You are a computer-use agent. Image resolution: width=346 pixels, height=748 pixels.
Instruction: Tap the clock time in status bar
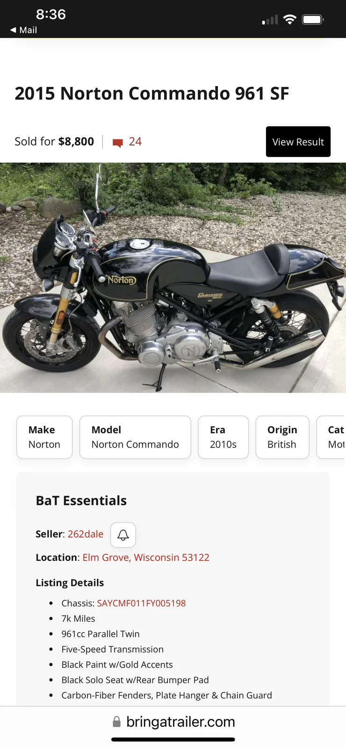click(51, 14)
